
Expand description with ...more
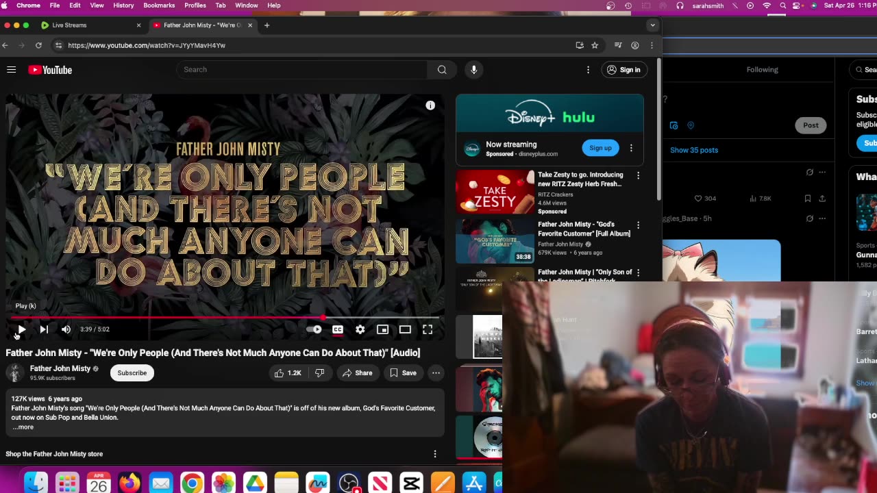coord(23,427)
